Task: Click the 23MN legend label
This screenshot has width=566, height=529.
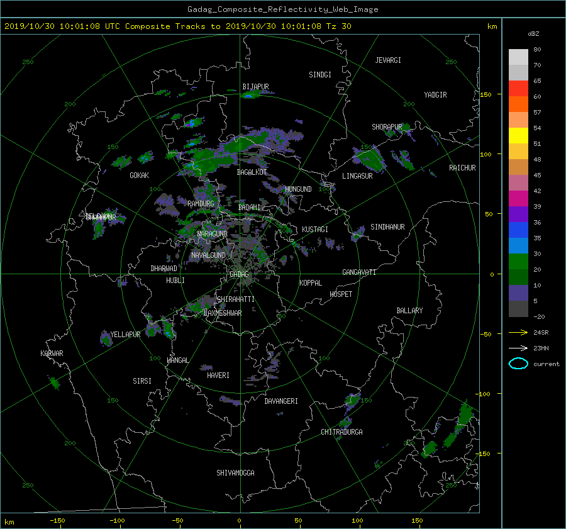Action: click(541, 348)
